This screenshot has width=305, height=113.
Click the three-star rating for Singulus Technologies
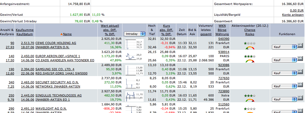click(250, 96)
